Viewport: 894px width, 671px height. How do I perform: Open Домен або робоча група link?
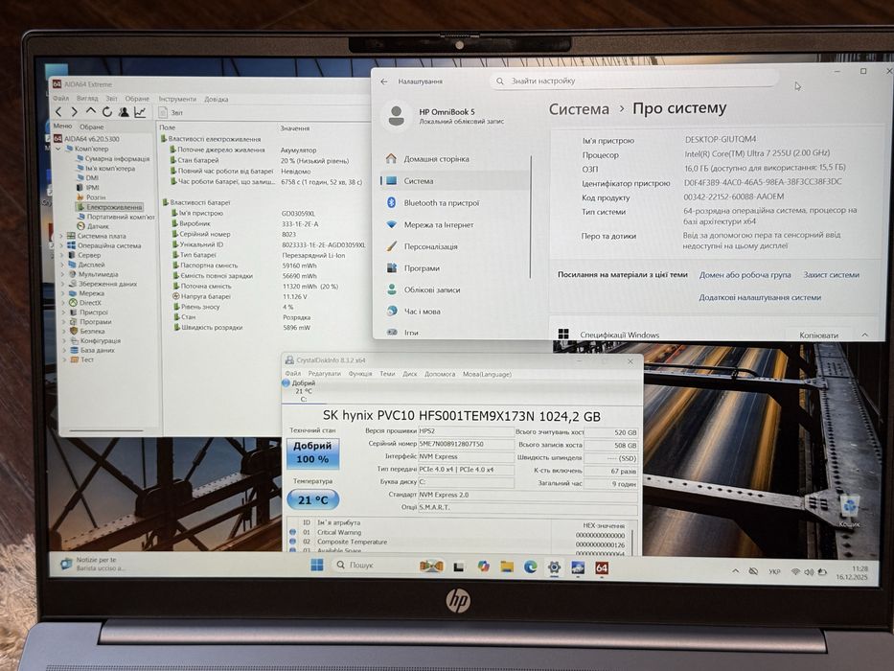[x=745, y=275]
